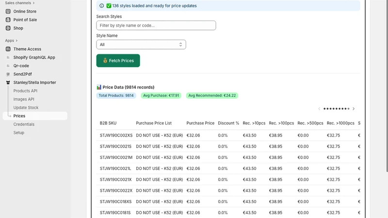Go to Images API page
Viewport: 388px width, 218px height.
click(x=24, y=99)
